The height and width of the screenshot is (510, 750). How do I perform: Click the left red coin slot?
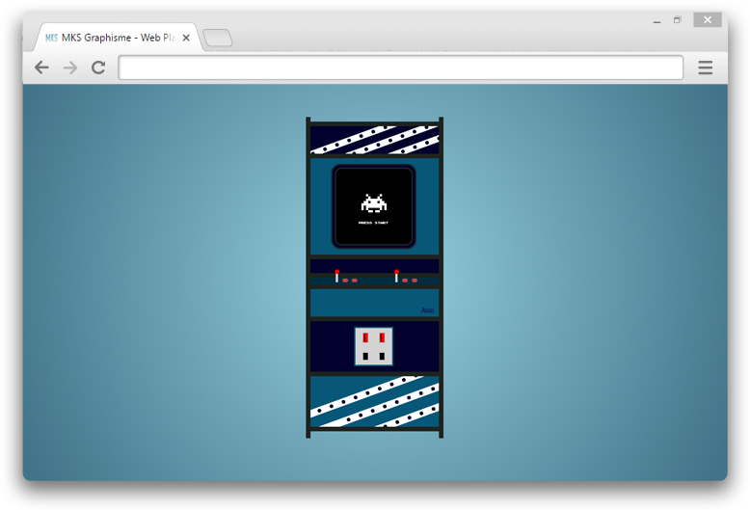(x=365, y=337)
